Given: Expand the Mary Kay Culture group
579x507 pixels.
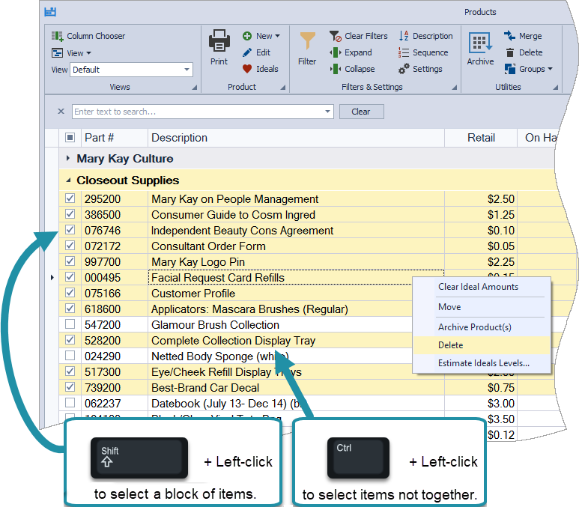Looking at the screenshot, I should tap(67, 158).
